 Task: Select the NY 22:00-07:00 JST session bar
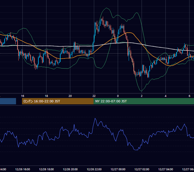tap(144, 101)
